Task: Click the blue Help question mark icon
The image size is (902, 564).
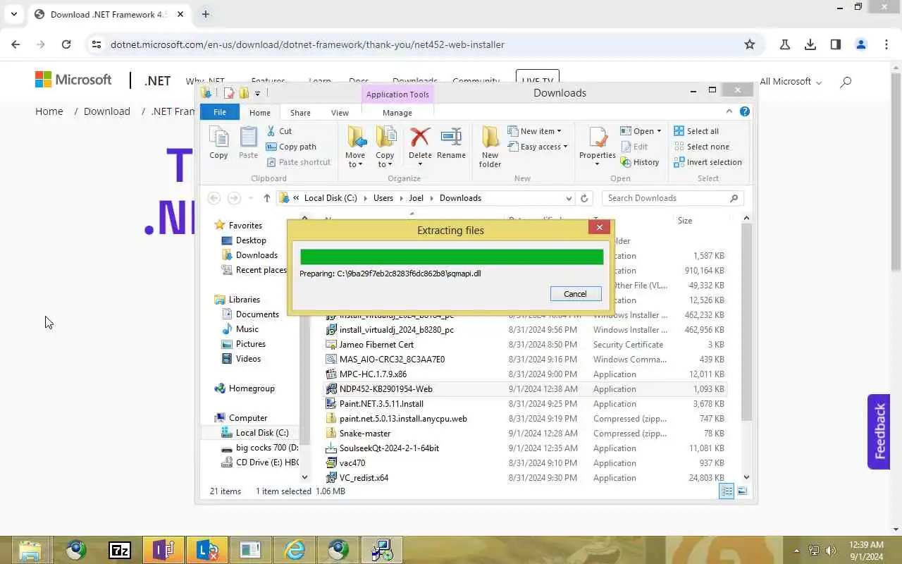Action: 745,111
